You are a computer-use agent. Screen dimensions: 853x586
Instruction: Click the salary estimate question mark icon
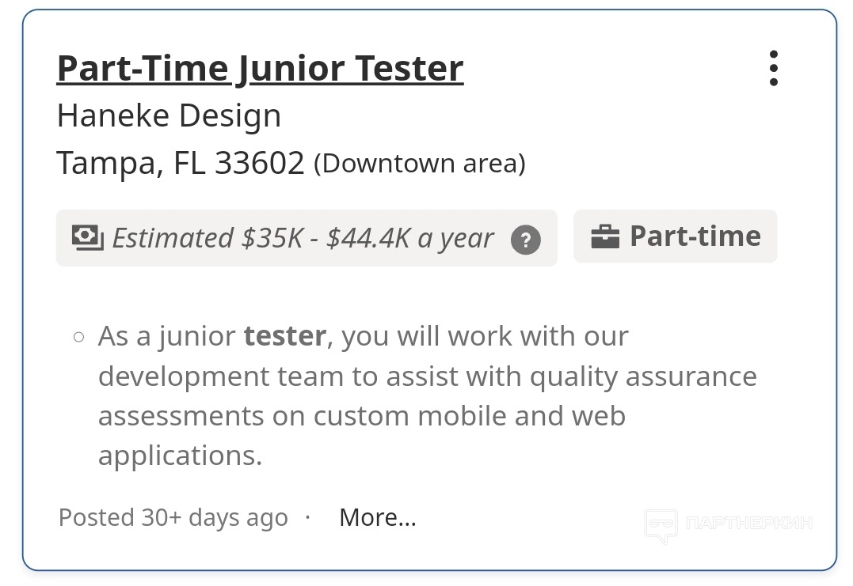(x=526, y=239)
